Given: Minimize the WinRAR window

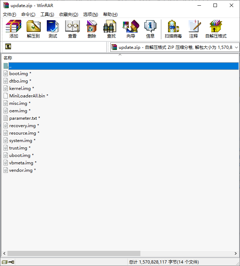Looking at the screenshot, I should (199, 5).
